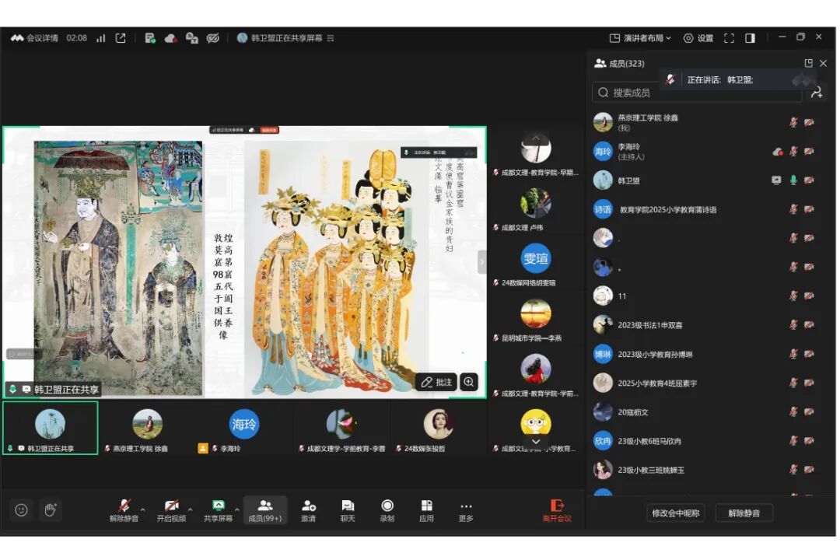The width and height of the screenshot is (840, 560).
Task: Click the share-out arrow icon in top bar
Action: pyautogui.click(x=121, y=38)
